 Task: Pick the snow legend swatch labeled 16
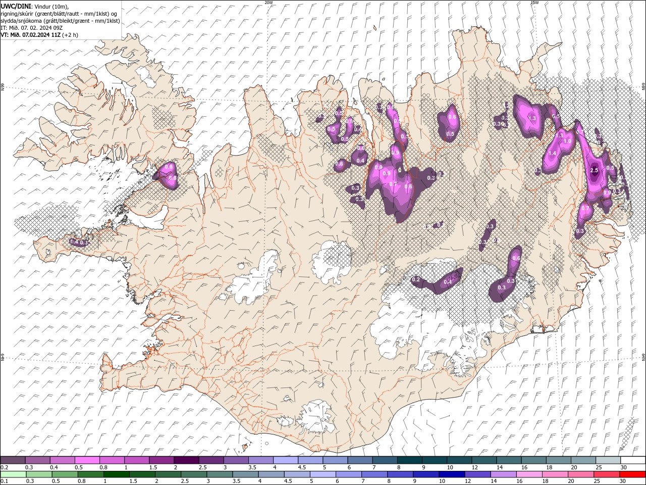(533, 460)
